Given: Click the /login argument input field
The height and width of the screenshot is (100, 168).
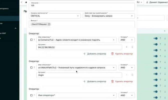Looking at the screenshot, I should [79, 75].
